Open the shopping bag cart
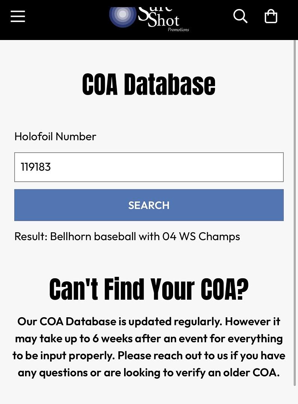298x404 pixels. 271,16
